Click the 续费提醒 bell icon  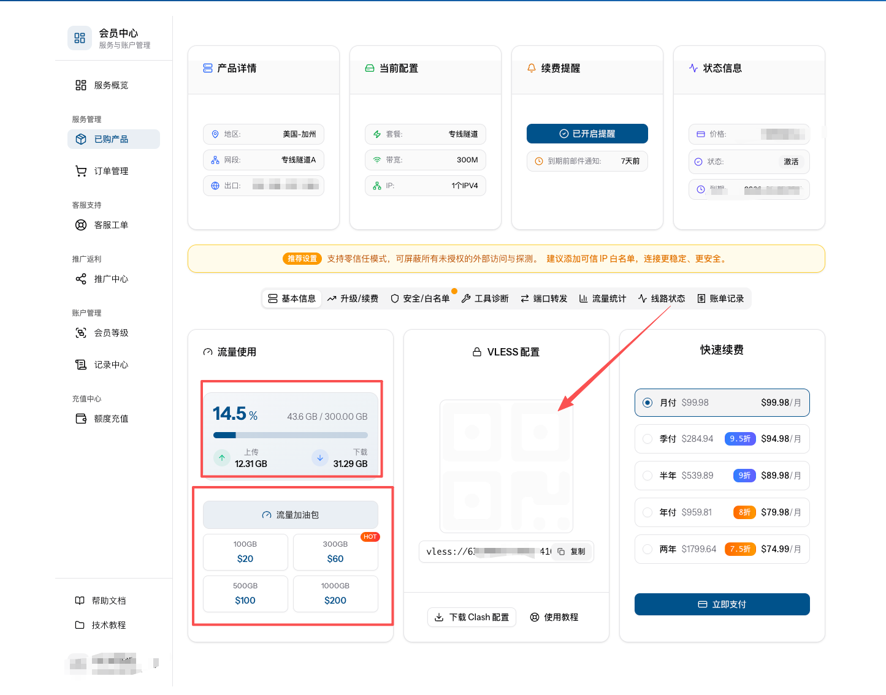click(532, 68)
